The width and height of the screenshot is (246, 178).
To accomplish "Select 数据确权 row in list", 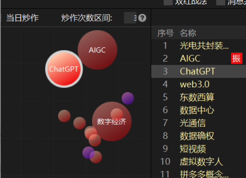I will pyautogui.click(x=199, y=136).
